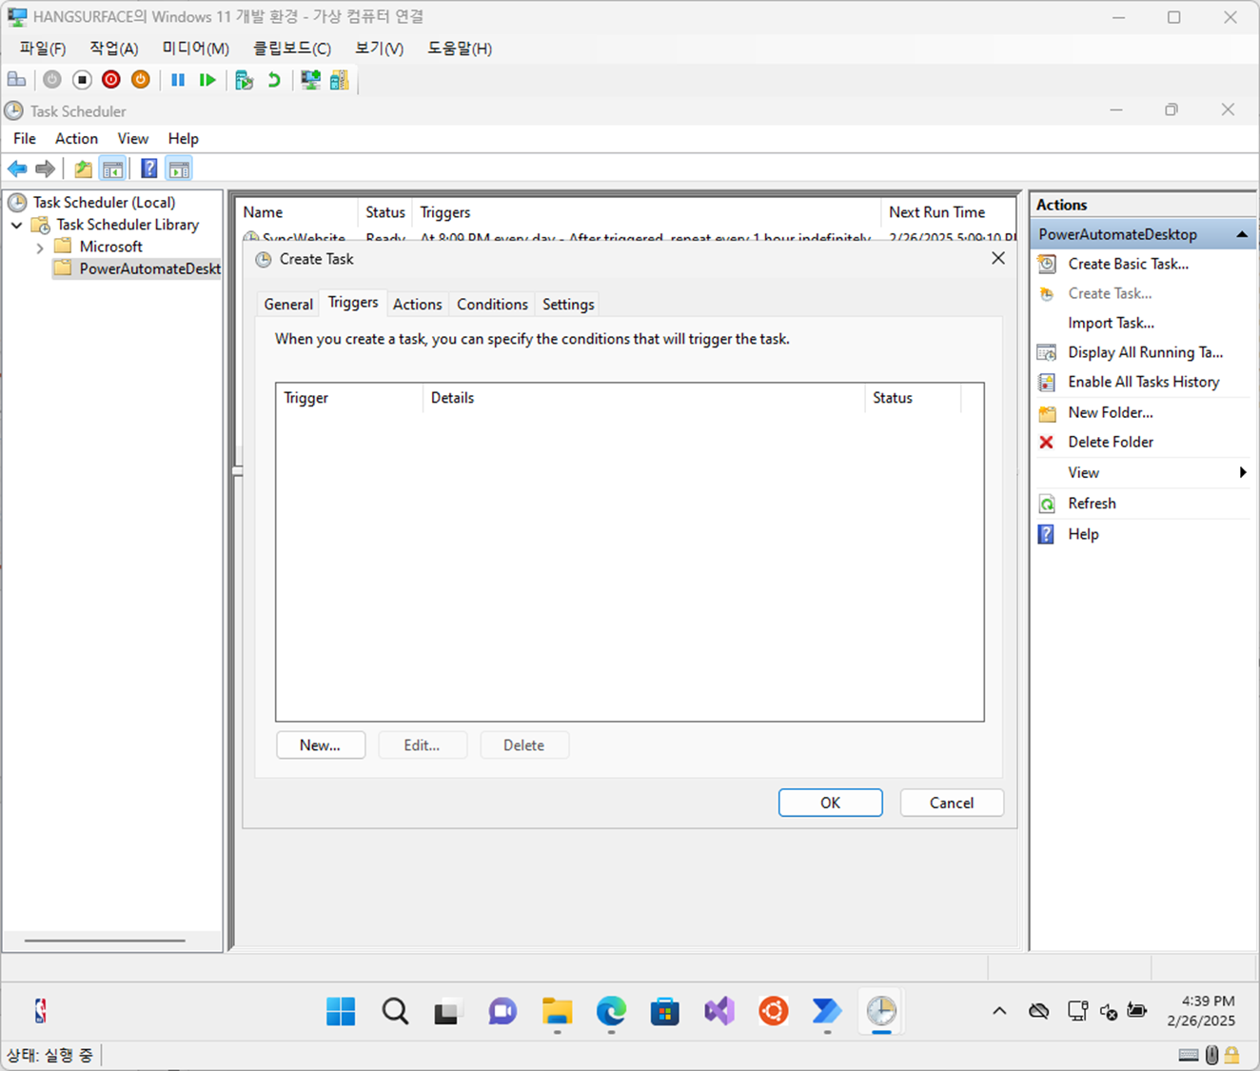Cancel the Create Task dialog
Screen dimensions: 1260x1071
(952, 803)
